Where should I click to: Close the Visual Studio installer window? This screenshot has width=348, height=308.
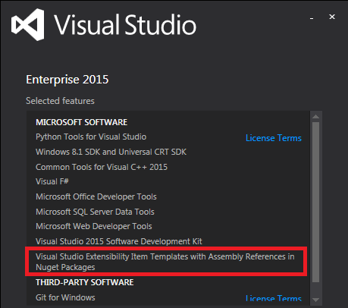pyautogui.click(x=332, y=17)
